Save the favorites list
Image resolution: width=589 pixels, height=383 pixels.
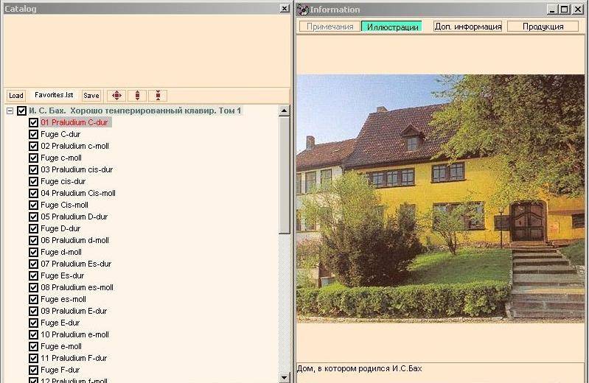91,95
